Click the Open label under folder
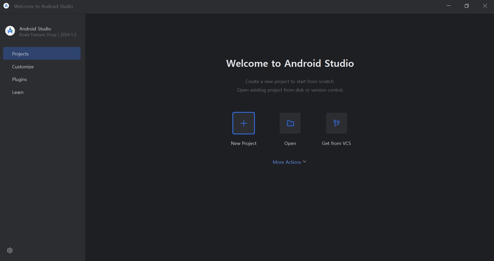Screen dimensions: 494x261 pos(290,143)
